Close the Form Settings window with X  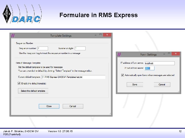pyautogui.click(x=176, y=54)
